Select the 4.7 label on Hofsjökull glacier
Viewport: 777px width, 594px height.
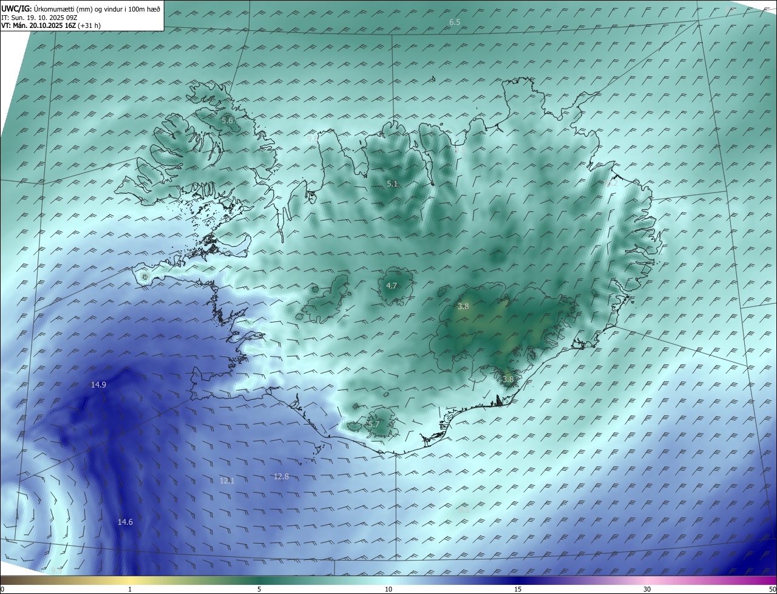(x=392, y=285)
